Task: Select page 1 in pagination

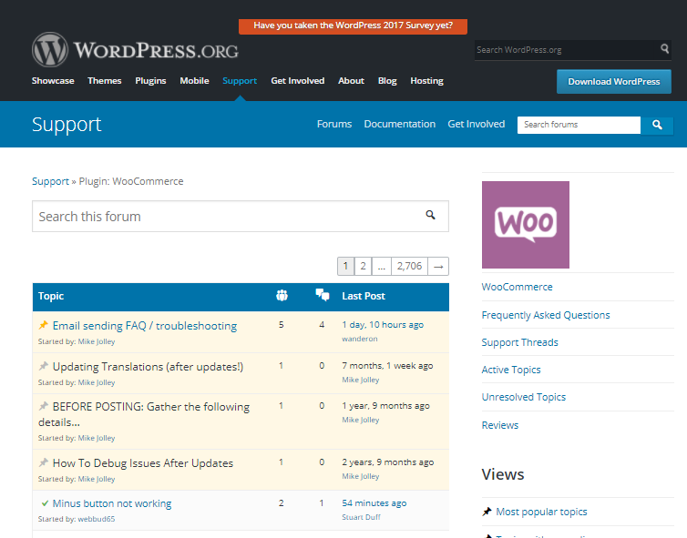Action: tap(345, 266)
